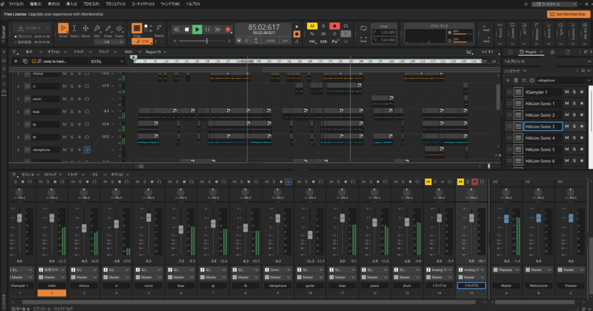Collapse the ヘルプモジュール section
This screenshot has width=593, height=311.
(x=589, y=61)
